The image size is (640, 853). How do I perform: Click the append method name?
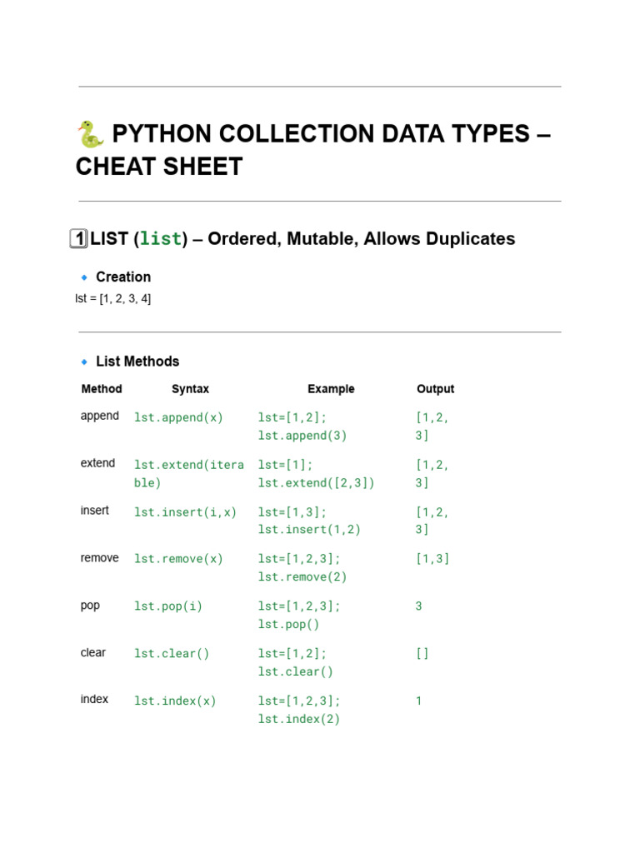[100, 416]
